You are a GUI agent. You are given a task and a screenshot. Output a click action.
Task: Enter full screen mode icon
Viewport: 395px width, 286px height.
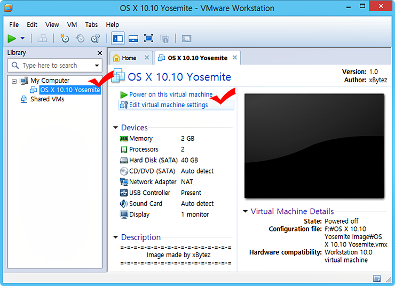pos(148,38)
